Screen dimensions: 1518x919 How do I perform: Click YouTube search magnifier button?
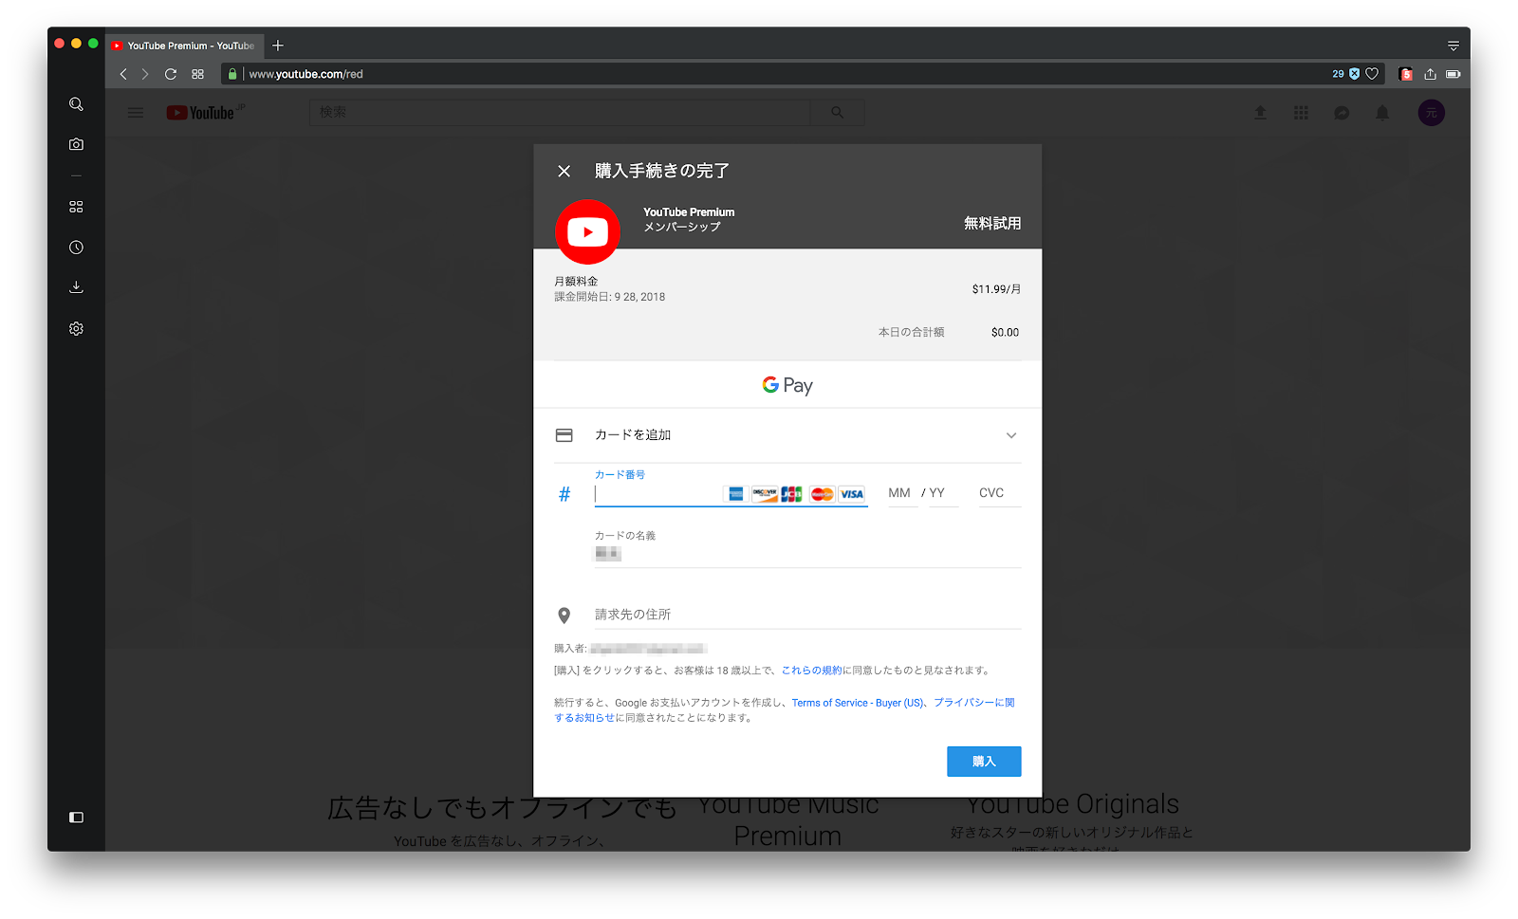pyautogui.click(x=837, y=112)
